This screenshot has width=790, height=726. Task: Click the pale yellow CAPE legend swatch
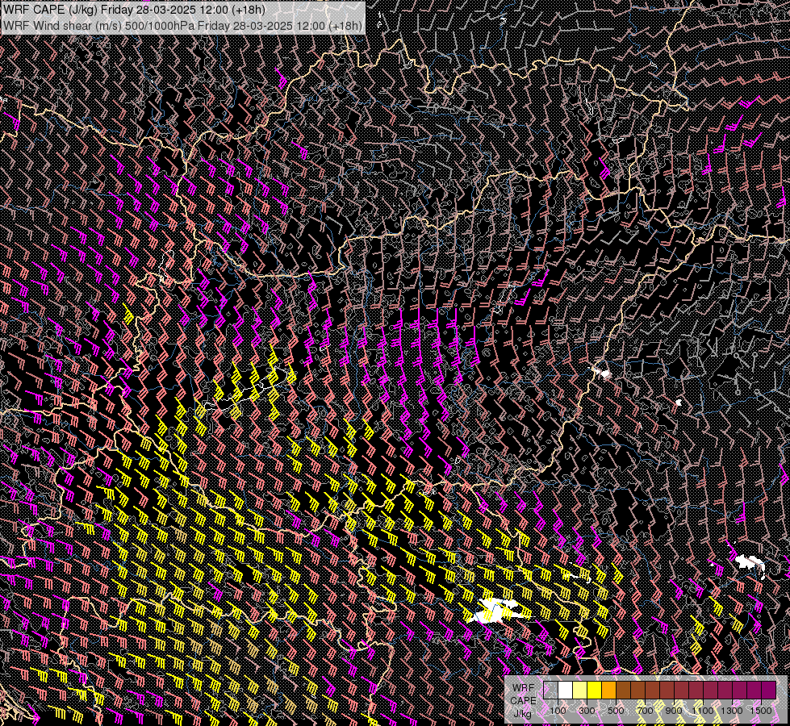[580, 691]
